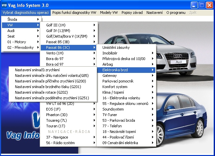The width and height of the screenshot is (215, 156).
Task: Select Umístění zásuvky entry
Action: pyautogui.click(x=126, y=47)
